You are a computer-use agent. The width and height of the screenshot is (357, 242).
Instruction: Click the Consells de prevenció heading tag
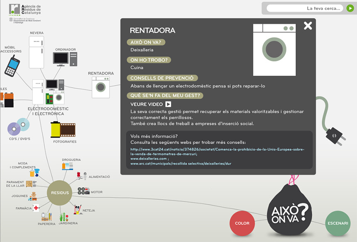[162, 78]
